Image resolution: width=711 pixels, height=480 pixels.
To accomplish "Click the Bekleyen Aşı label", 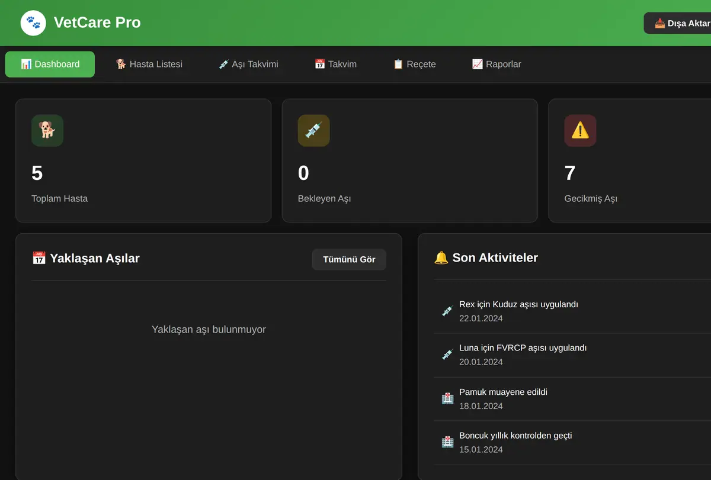I will click(324, 198).
